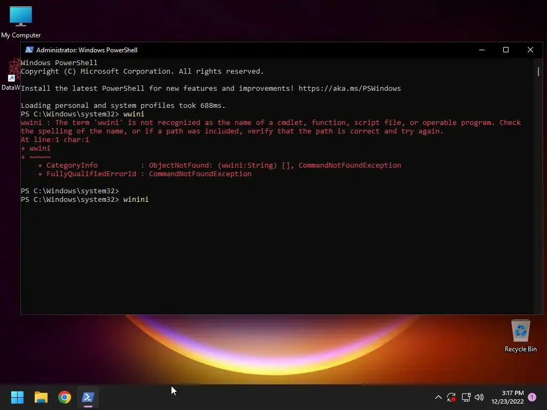Close the Administrator PowerShell window

530,50
